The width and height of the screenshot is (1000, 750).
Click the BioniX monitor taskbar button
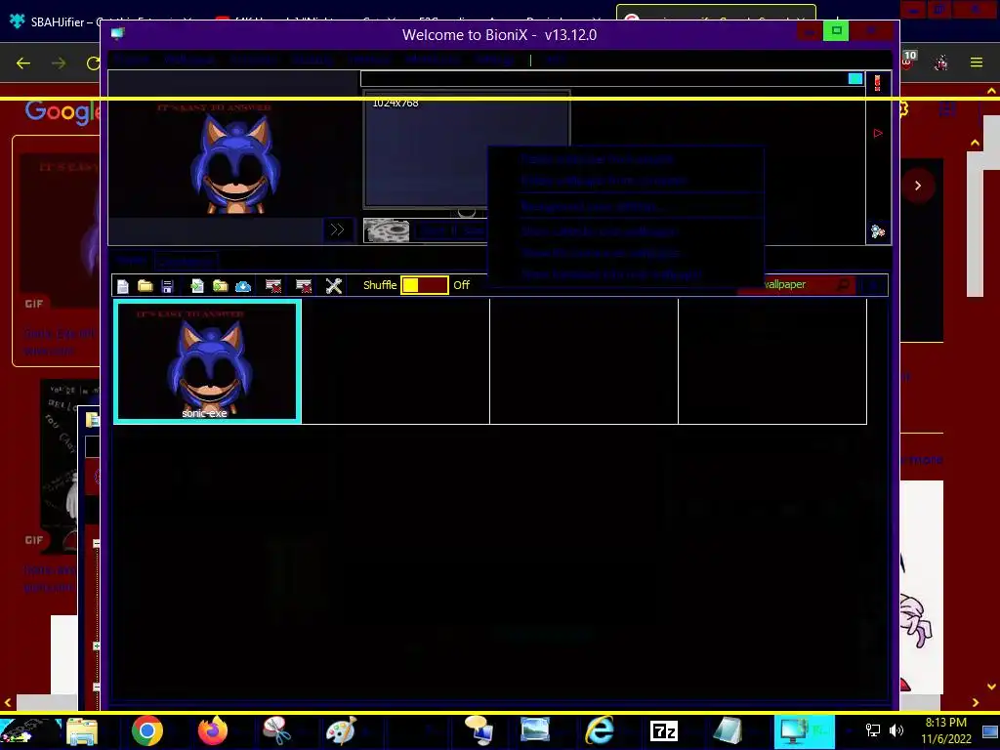click(805, 730)
